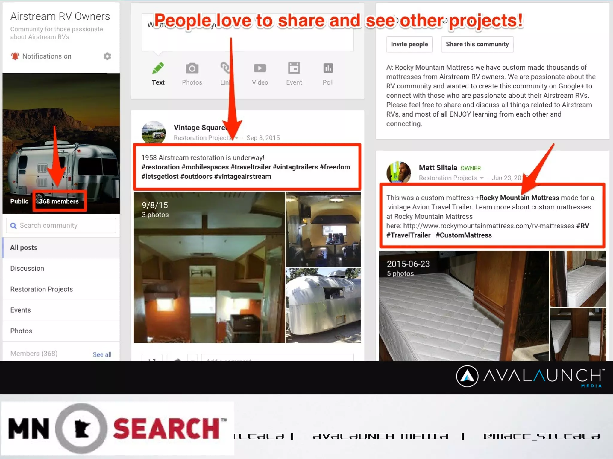Switch to Events category

(x=61, y=310)
